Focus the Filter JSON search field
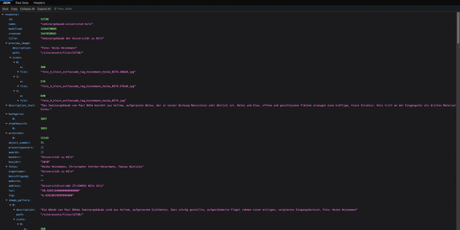 [64, 9]
